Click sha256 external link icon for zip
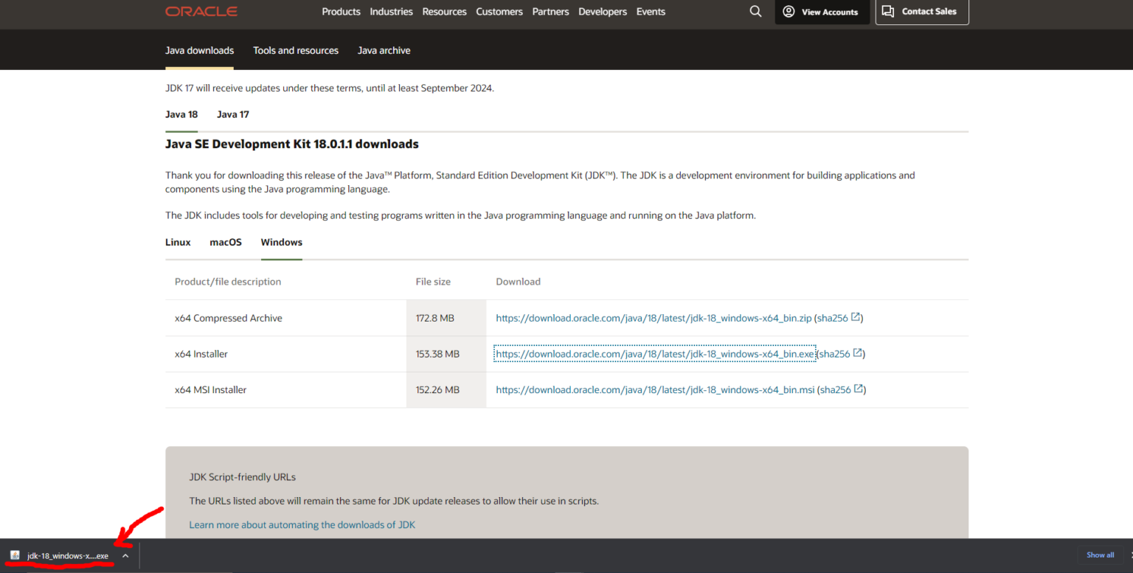Image resolution: width=1133 pixels, height=573 pixels. pos(856,318)
